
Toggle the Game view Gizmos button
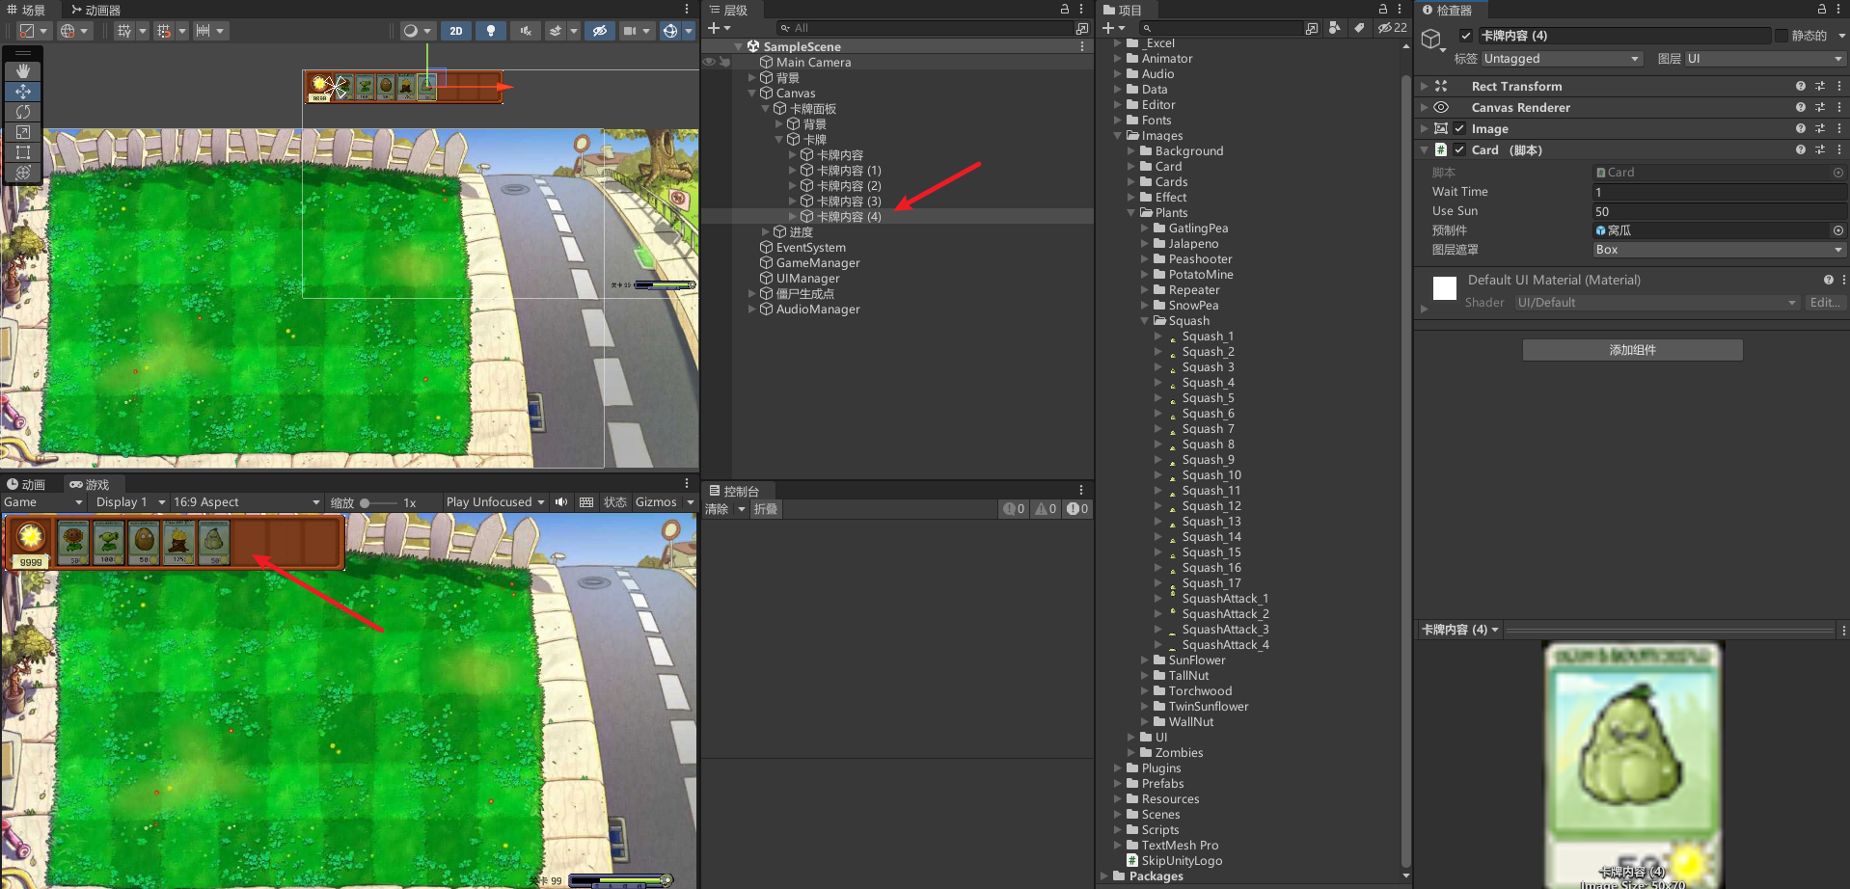point(656,502)
